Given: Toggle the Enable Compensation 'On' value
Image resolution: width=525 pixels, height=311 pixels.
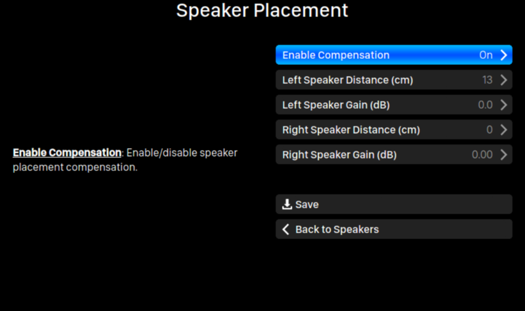Looking at the screenshot, I should pyautogui.click(x=486, y=55).
